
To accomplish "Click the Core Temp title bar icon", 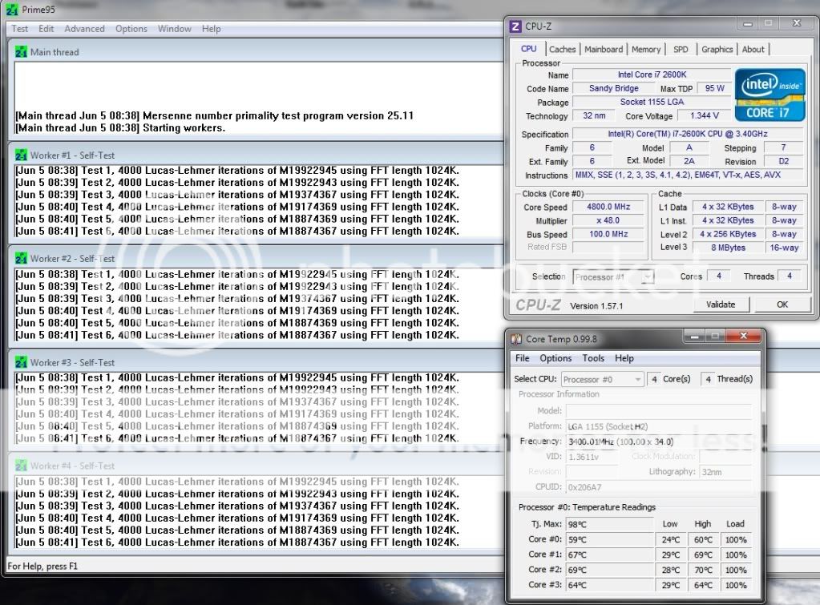I will tap(516, 339).
